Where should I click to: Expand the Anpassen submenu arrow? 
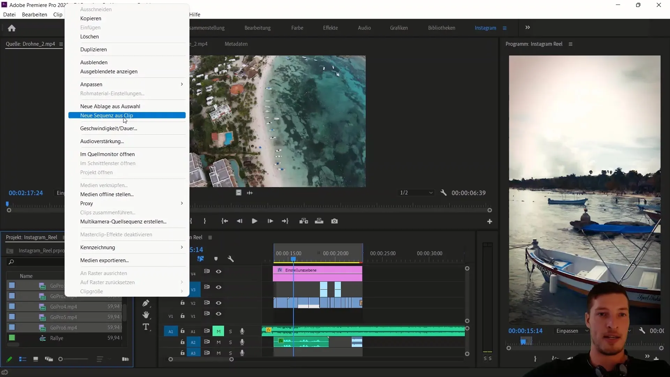(182, 84)
